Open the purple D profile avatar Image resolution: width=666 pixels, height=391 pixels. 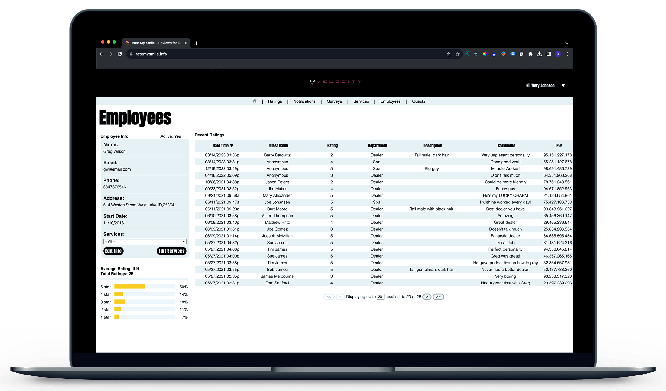pos(558,54)
